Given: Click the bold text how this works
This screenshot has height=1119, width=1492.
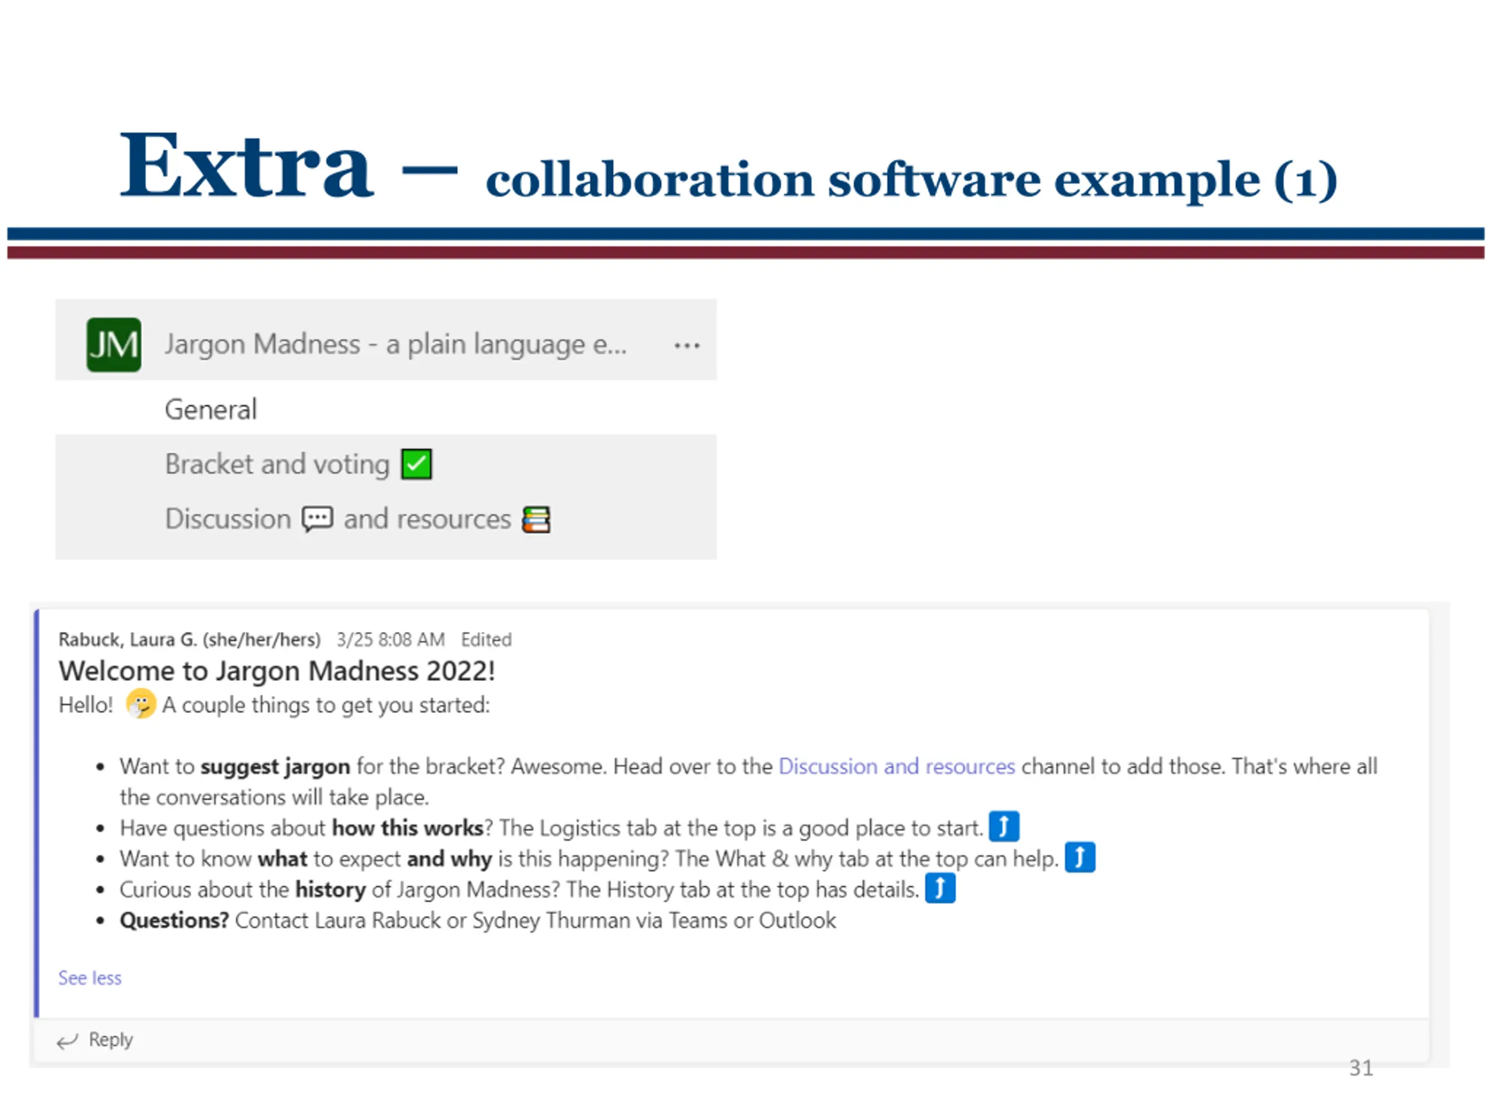Looking at the screenshot, I should (407, 828).
